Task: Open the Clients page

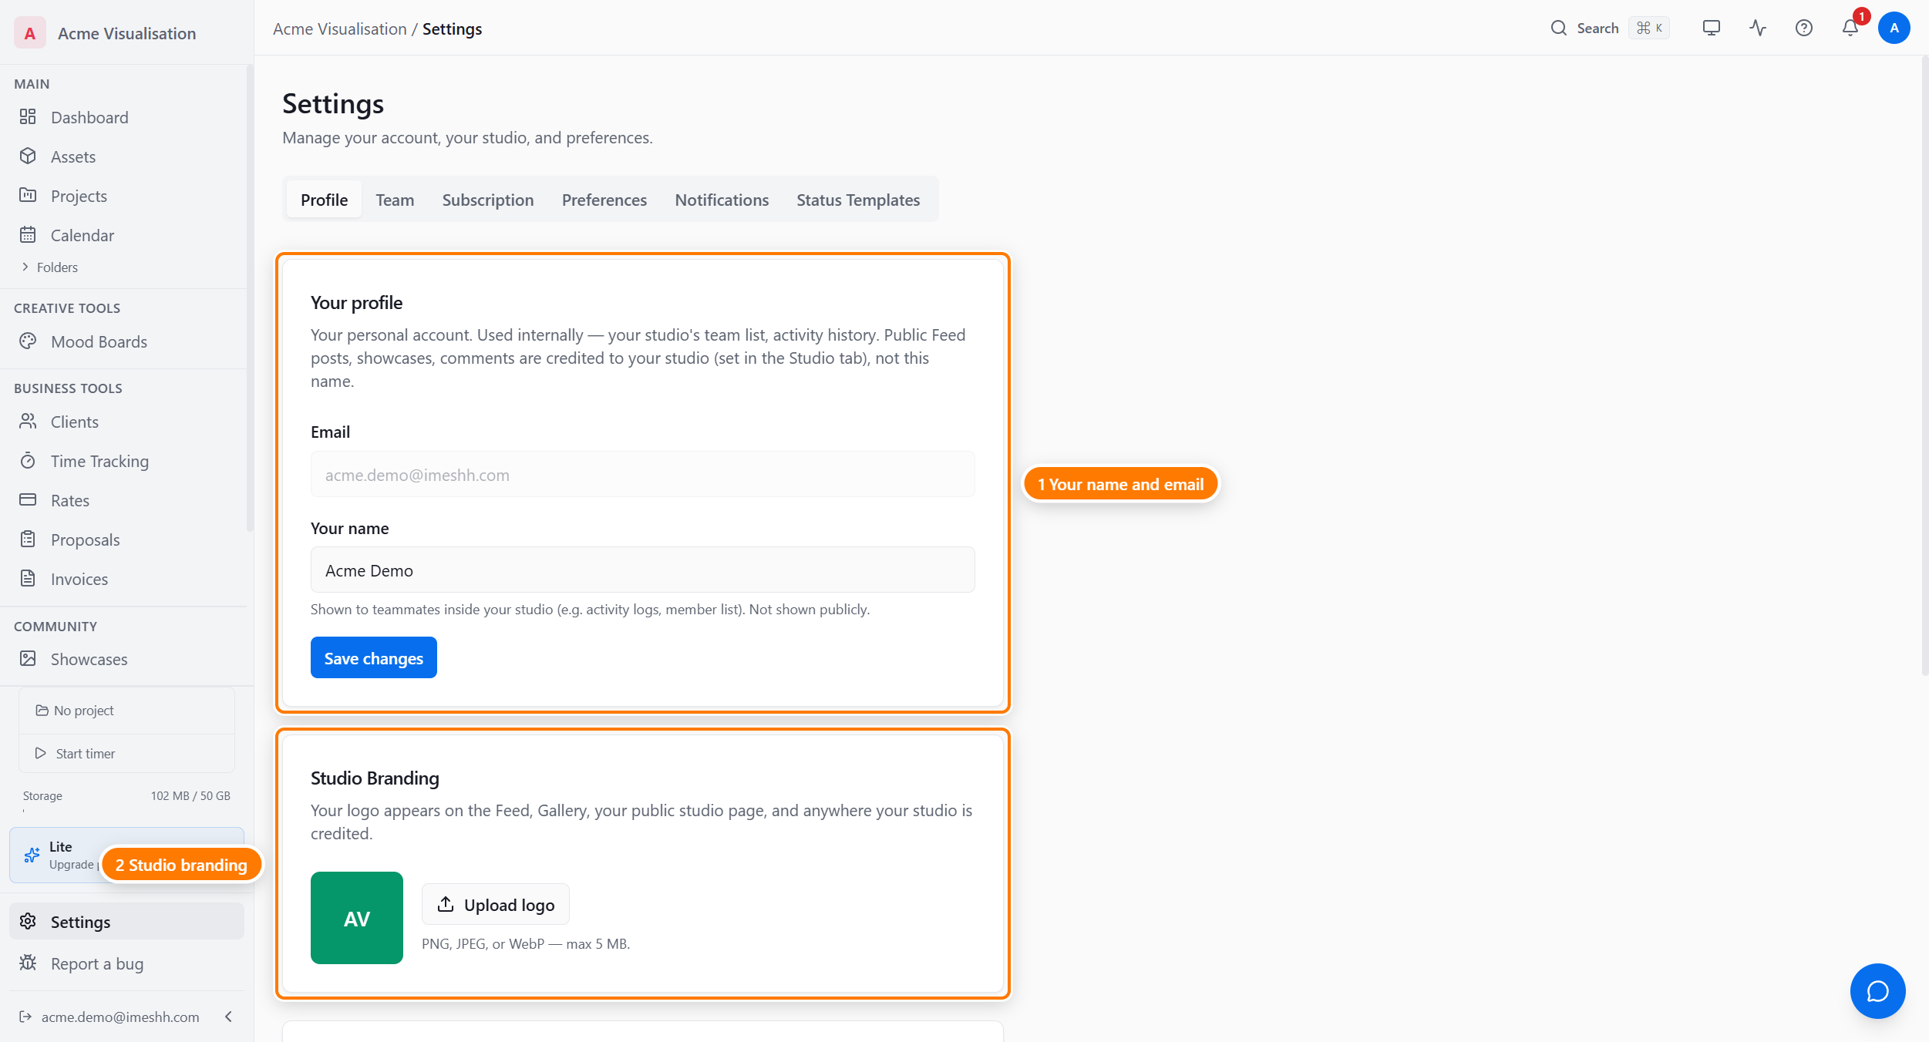Action: coord(126,422)
